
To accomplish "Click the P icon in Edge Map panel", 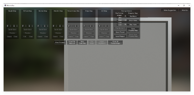I will tap(84, 26).
